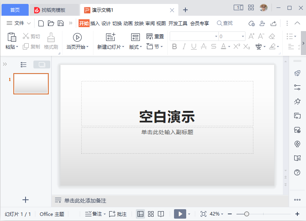This screenshot has width=306, height=221.
Task: Increase font size with A+ icon
Action: tap(251, 36)
